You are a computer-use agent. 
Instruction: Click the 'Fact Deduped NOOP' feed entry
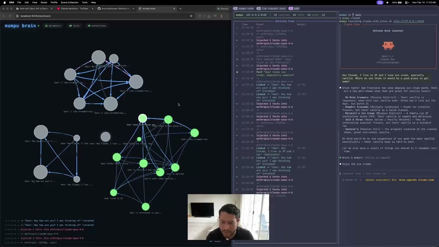tap(274, 61)
